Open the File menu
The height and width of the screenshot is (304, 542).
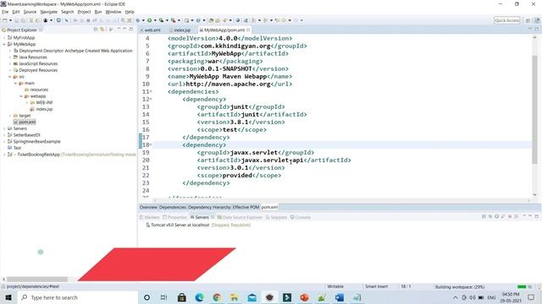pos(5,12)
